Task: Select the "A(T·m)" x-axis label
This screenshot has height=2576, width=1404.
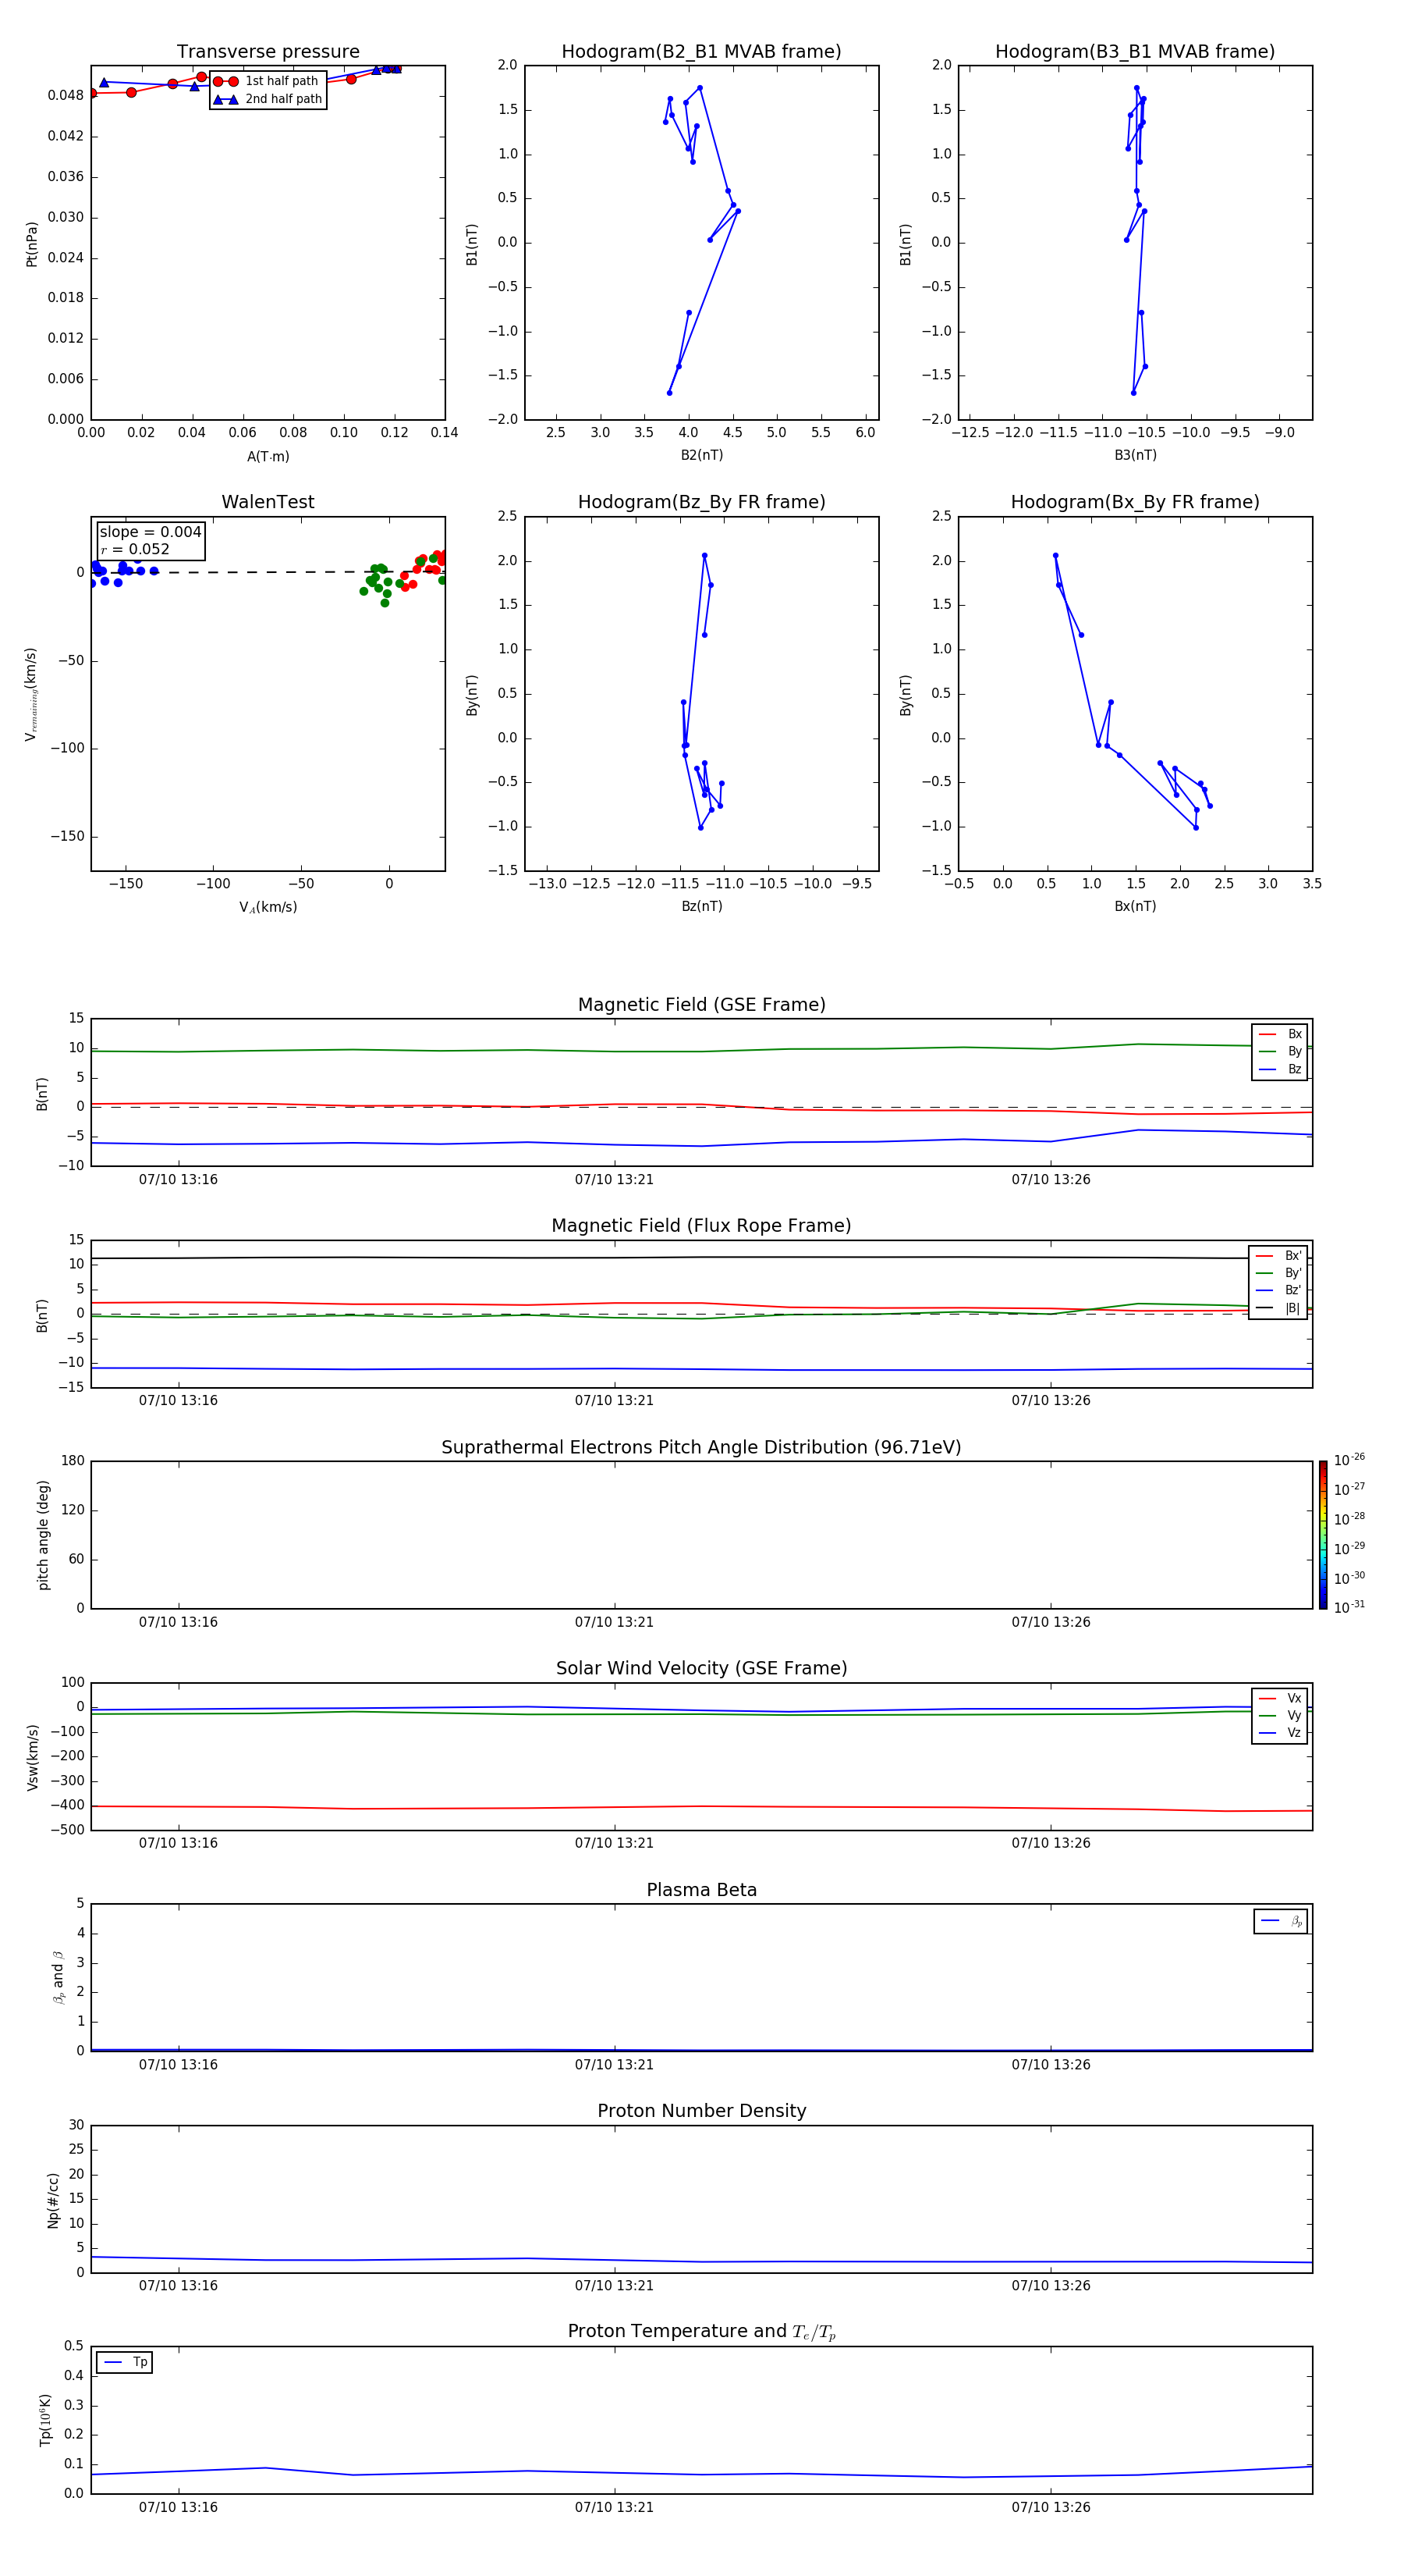Action: point(268,457)
